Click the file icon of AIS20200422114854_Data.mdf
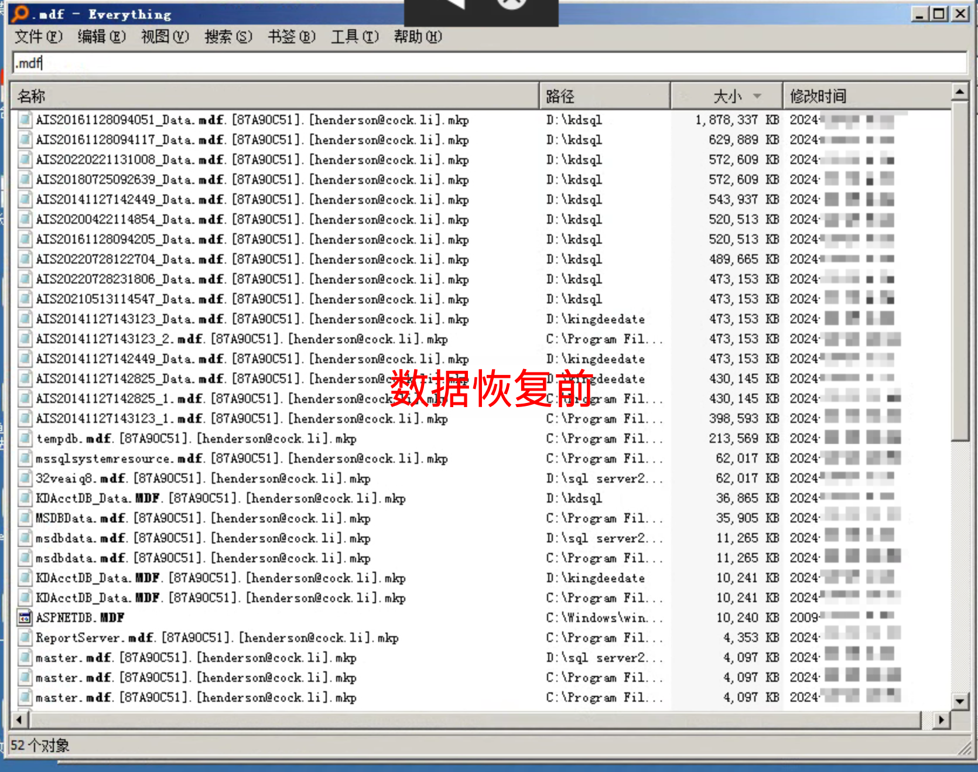 (x=25, y=220)
